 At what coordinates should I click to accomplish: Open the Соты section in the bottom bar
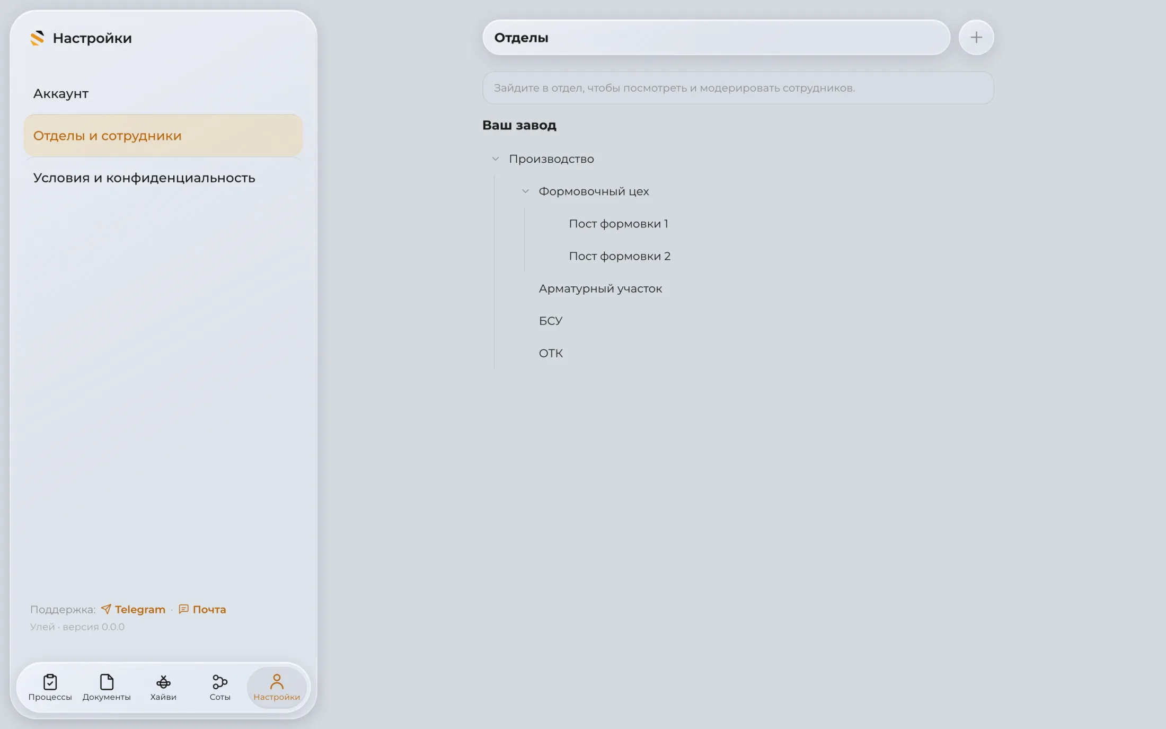coord(220,687)
